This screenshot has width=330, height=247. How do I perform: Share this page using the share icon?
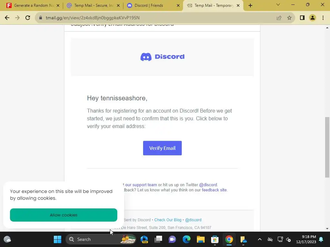pyautogui.click(x=279, y=18)
